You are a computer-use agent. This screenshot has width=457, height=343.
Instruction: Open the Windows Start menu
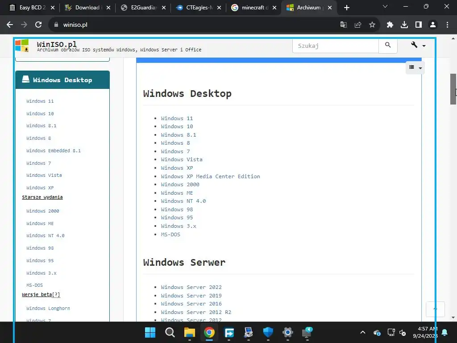[x=150, y=332]
